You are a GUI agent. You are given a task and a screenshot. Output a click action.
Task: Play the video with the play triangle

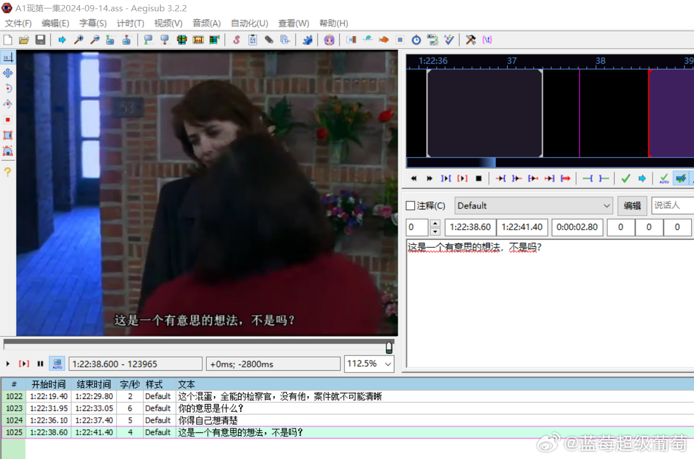[x=8, y=364]
